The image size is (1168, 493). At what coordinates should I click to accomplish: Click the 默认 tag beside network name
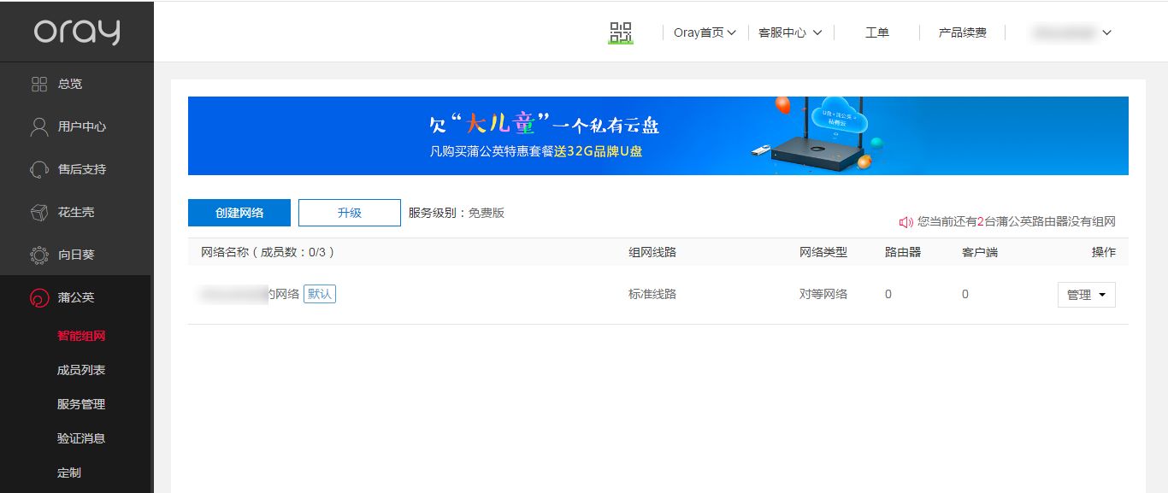pyautogui.click(x=320, y=294)
